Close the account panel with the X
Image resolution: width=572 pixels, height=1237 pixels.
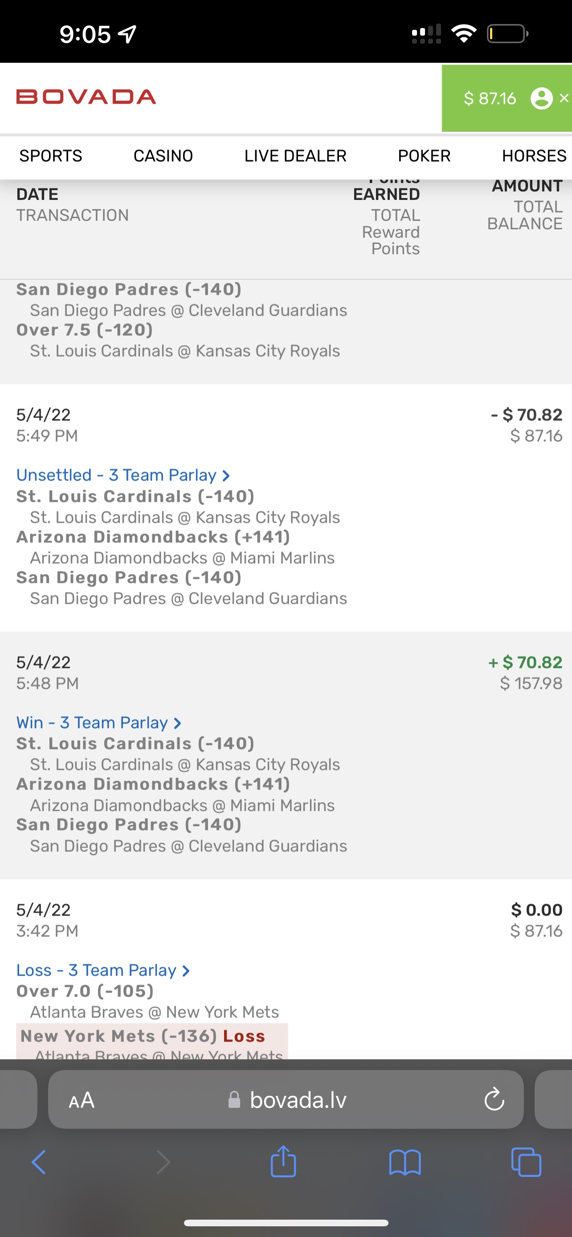click(564, 98)
